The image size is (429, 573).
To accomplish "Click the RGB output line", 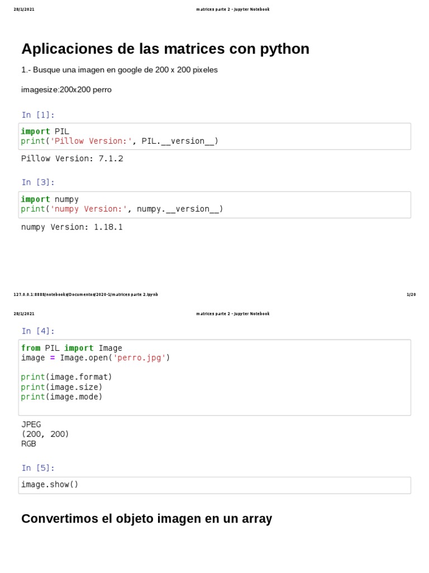I will point(28,444).
